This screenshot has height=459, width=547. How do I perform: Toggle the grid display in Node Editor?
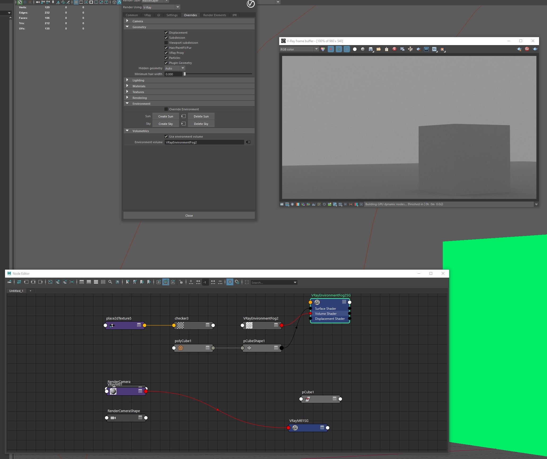[x=230, y=282]
